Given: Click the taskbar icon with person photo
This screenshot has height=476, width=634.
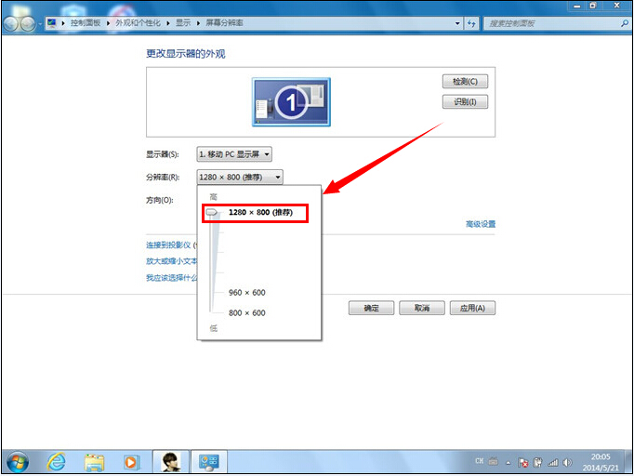Looking at the screenshot, I should pos(168,460).
